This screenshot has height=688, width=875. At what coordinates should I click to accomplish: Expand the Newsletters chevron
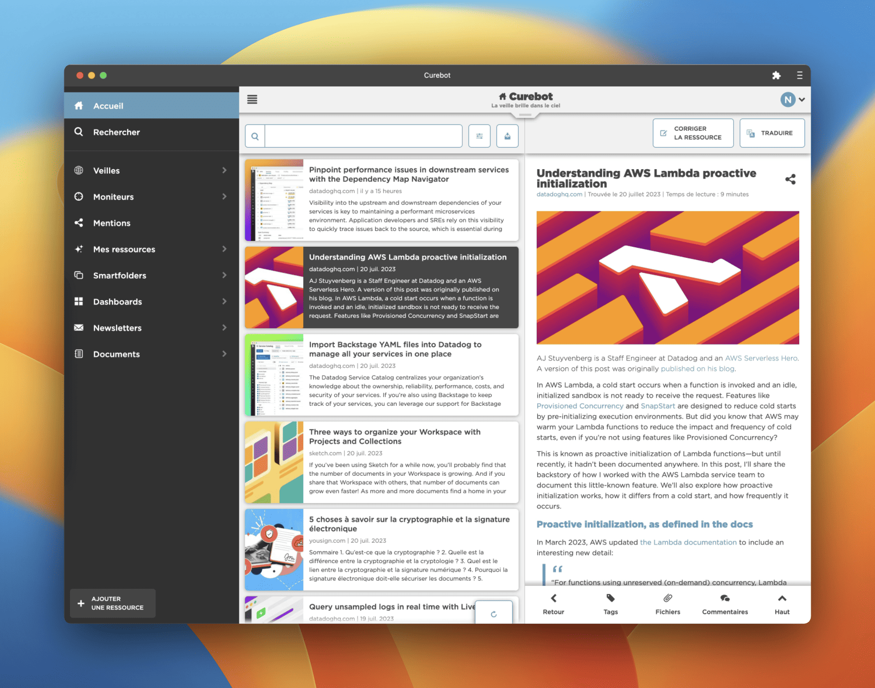click(x=224, y=328)
